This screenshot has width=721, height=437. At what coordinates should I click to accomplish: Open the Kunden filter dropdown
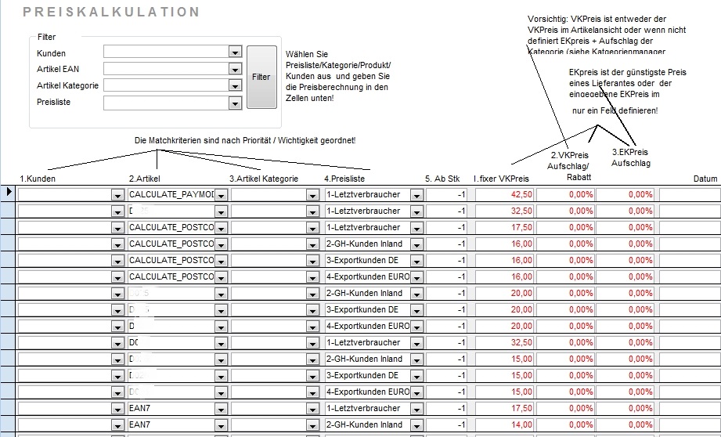pos(235,52)
